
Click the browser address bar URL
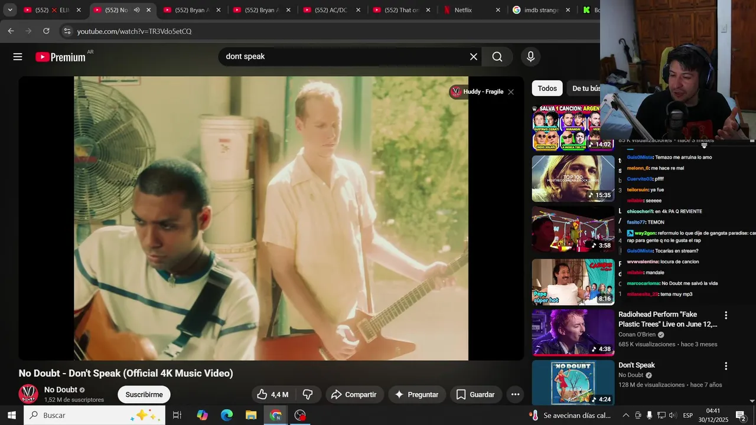tap(134, 31)
